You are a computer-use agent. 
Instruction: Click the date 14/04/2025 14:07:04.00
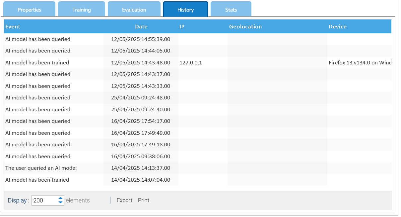[x=141, y=180]
